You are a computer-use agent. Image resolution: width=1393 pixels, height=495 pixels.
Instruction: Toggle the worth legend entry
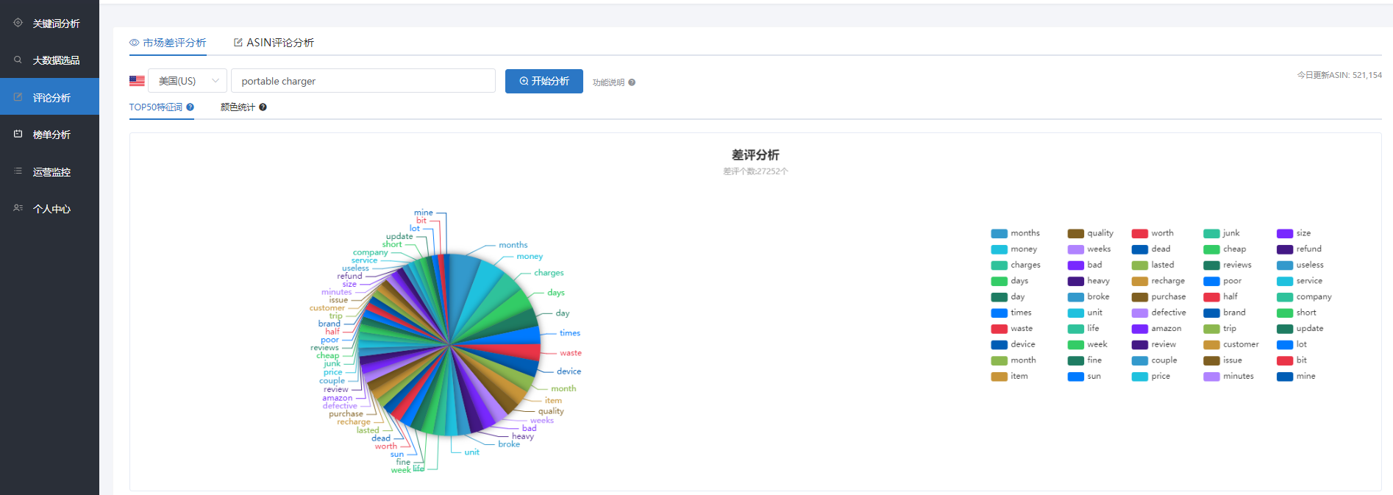(x=1153, y=233)
